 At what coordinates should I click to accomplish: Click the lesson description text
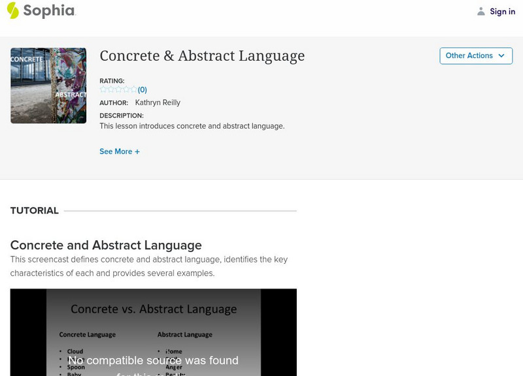(x=192, y=126)
